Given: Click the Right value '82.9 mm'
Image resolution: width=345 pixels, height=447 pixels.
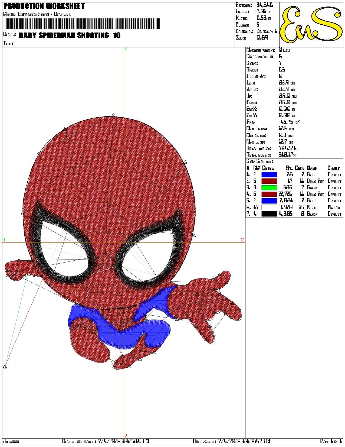Looking at the screenshot, I should pos(287,89).
